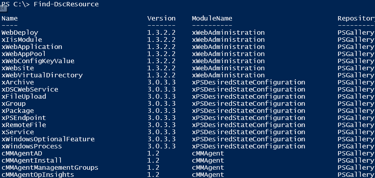The height and width of the screenshot is (178, 375).
Task: Select the cMMAgentManagementGroups entry
Action: click(50, 167)
